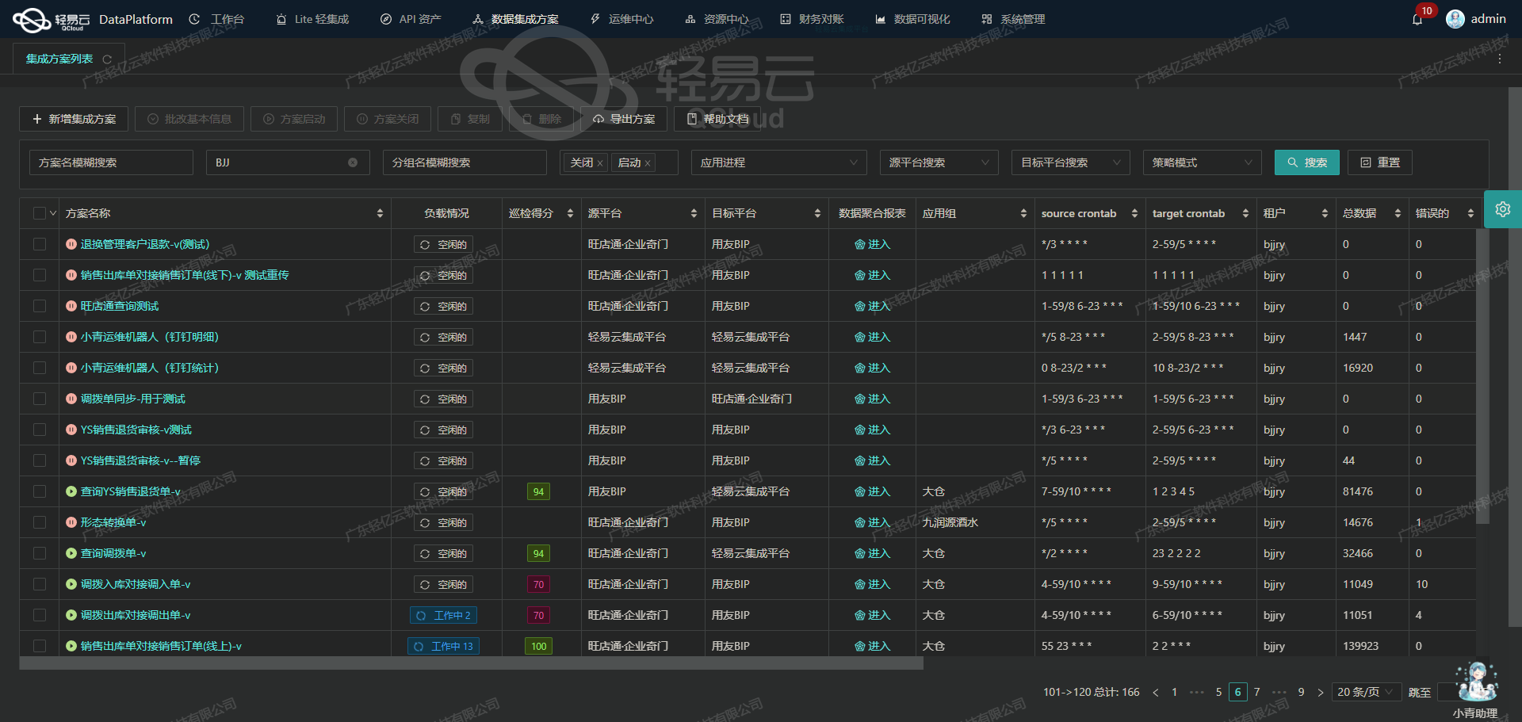The width and height of the screenshot is (1522, 722).
Task: Check the row 调拨入库对接调入单-v
Action: coord(40,585)
